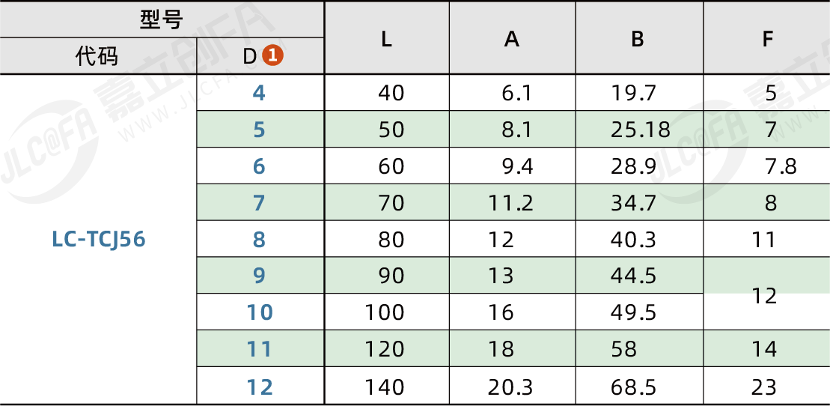The width and height of the screenshot is (830, 406).
Task: Choose the D value 5 row
Action: (x=259, y=130)
